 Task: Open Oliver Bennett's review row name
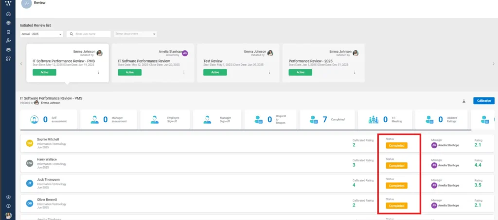pos(47,200)
